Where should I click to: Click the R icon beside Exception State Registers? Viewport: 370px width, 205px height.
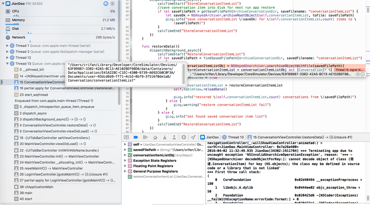pyautogui.click(x=130, y=161)
